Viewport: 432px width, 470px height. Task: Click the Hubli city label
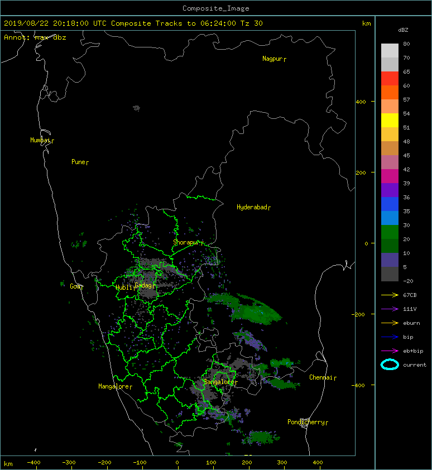click(x=126, y=287)
